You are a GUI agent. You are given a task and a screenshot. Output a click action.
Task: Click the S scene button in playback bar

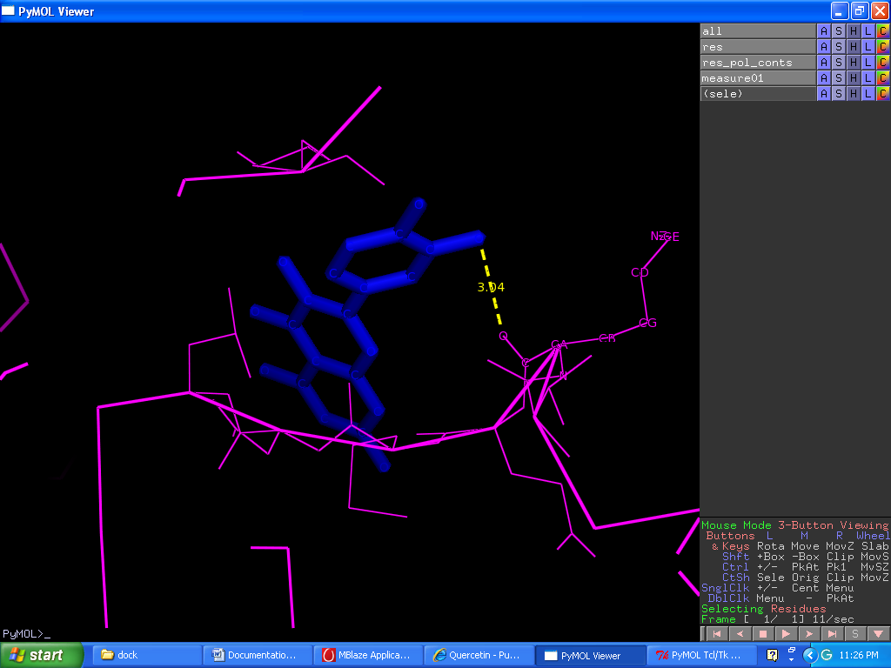[855, 634]
